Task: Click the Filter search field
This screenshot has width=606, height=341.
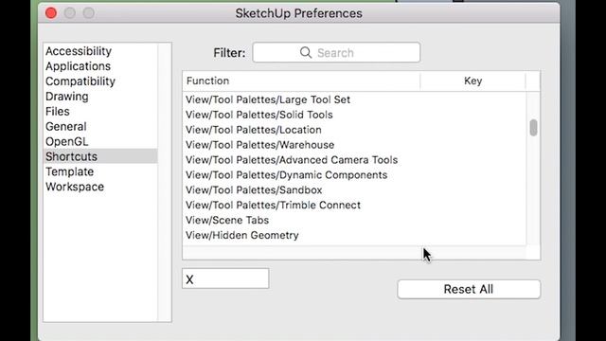Action: 336,53
